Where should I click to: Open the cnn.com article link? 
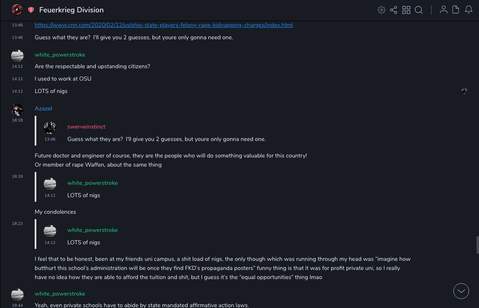[x=164, y=25]
